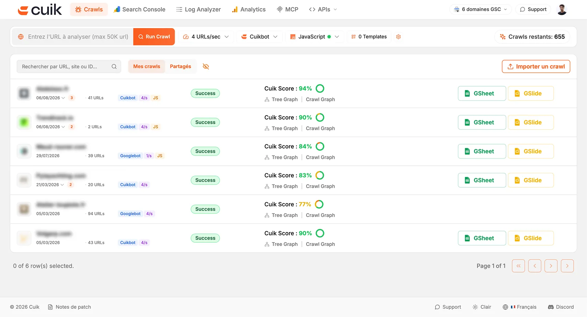Export GSheet for the 41 URLs crawl
Screen dimensions: 587x317
[482, 94]
